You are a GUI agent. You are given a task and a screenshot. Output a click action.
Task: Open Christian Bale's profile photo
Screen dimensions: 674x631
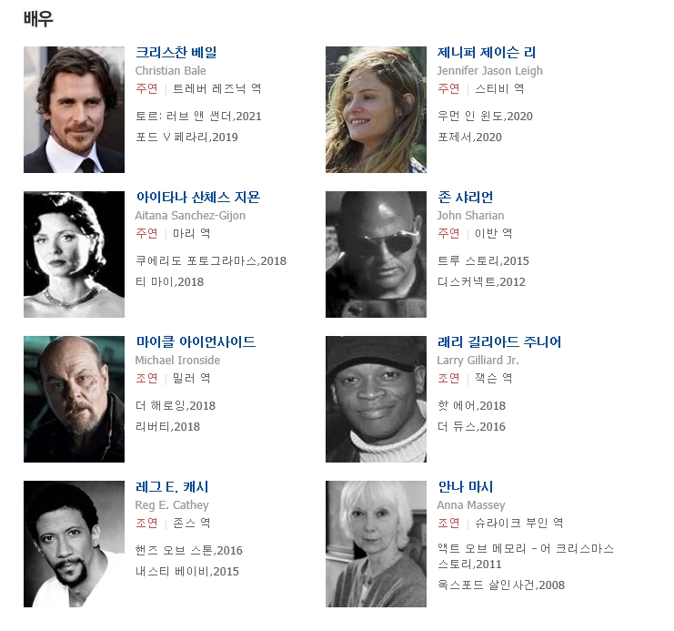(x=74, y=110)
